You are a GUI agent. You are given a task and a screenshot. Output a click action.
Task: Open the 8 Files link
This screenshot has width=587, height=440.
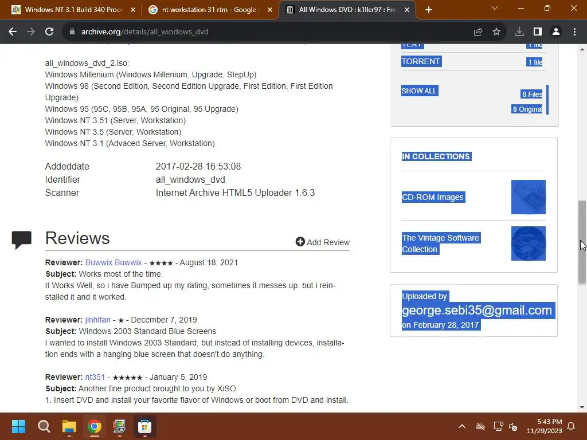click(532, 95)
